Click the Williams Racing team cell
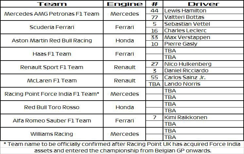 [52, 134]
